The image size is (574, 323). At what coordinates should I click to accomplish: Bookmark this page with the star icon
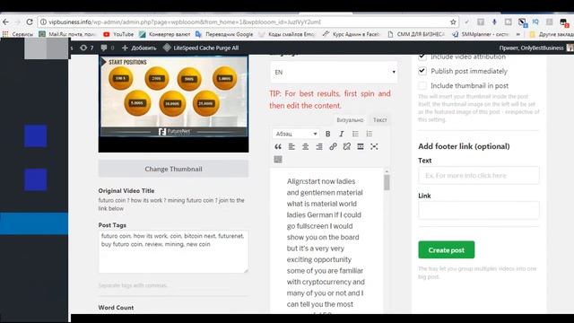(x=453, y=22)
